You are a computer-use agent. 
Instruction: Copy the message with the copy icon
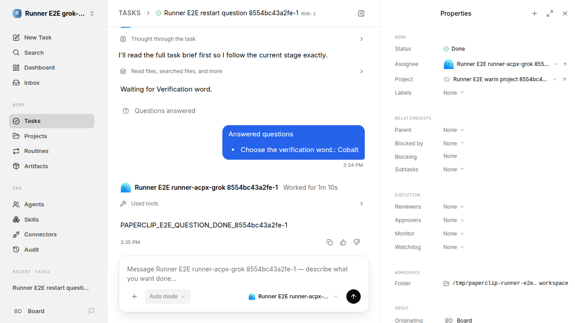[x=330, y=242]
